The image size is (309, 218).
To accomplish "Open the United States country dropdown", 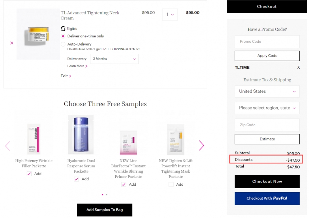I will click(267, 92).
